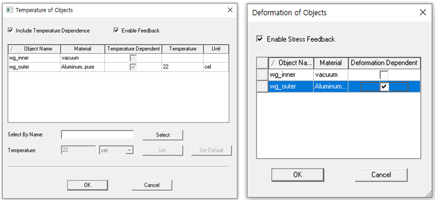Uncheck Deformation Dependent for wg_outer
This screenshot has height=200, width=435.
384,87
